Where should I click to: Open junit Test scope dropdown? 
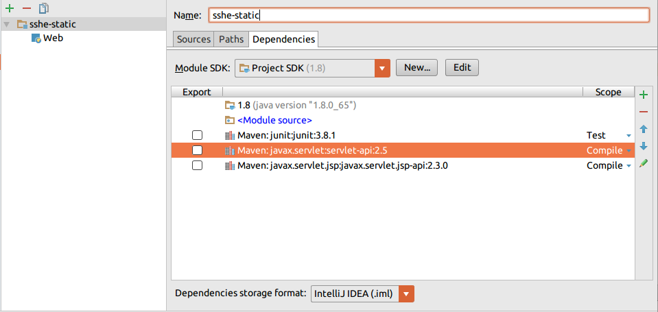click(x=628, y=136)
